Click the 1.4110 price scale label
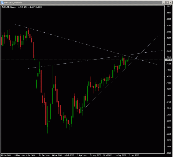This screenshot has width=173, height=157. click(168, 83)
